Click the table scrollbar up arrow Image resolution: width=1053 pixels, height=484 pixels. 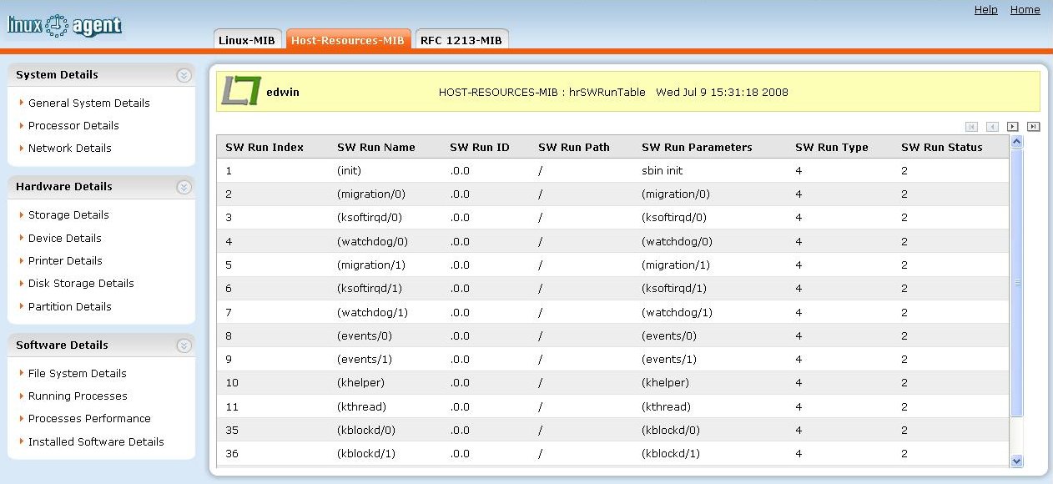[x=1016, y=142]
